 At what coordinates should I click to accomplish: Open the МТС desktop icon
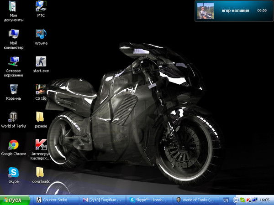click(41, 6)
